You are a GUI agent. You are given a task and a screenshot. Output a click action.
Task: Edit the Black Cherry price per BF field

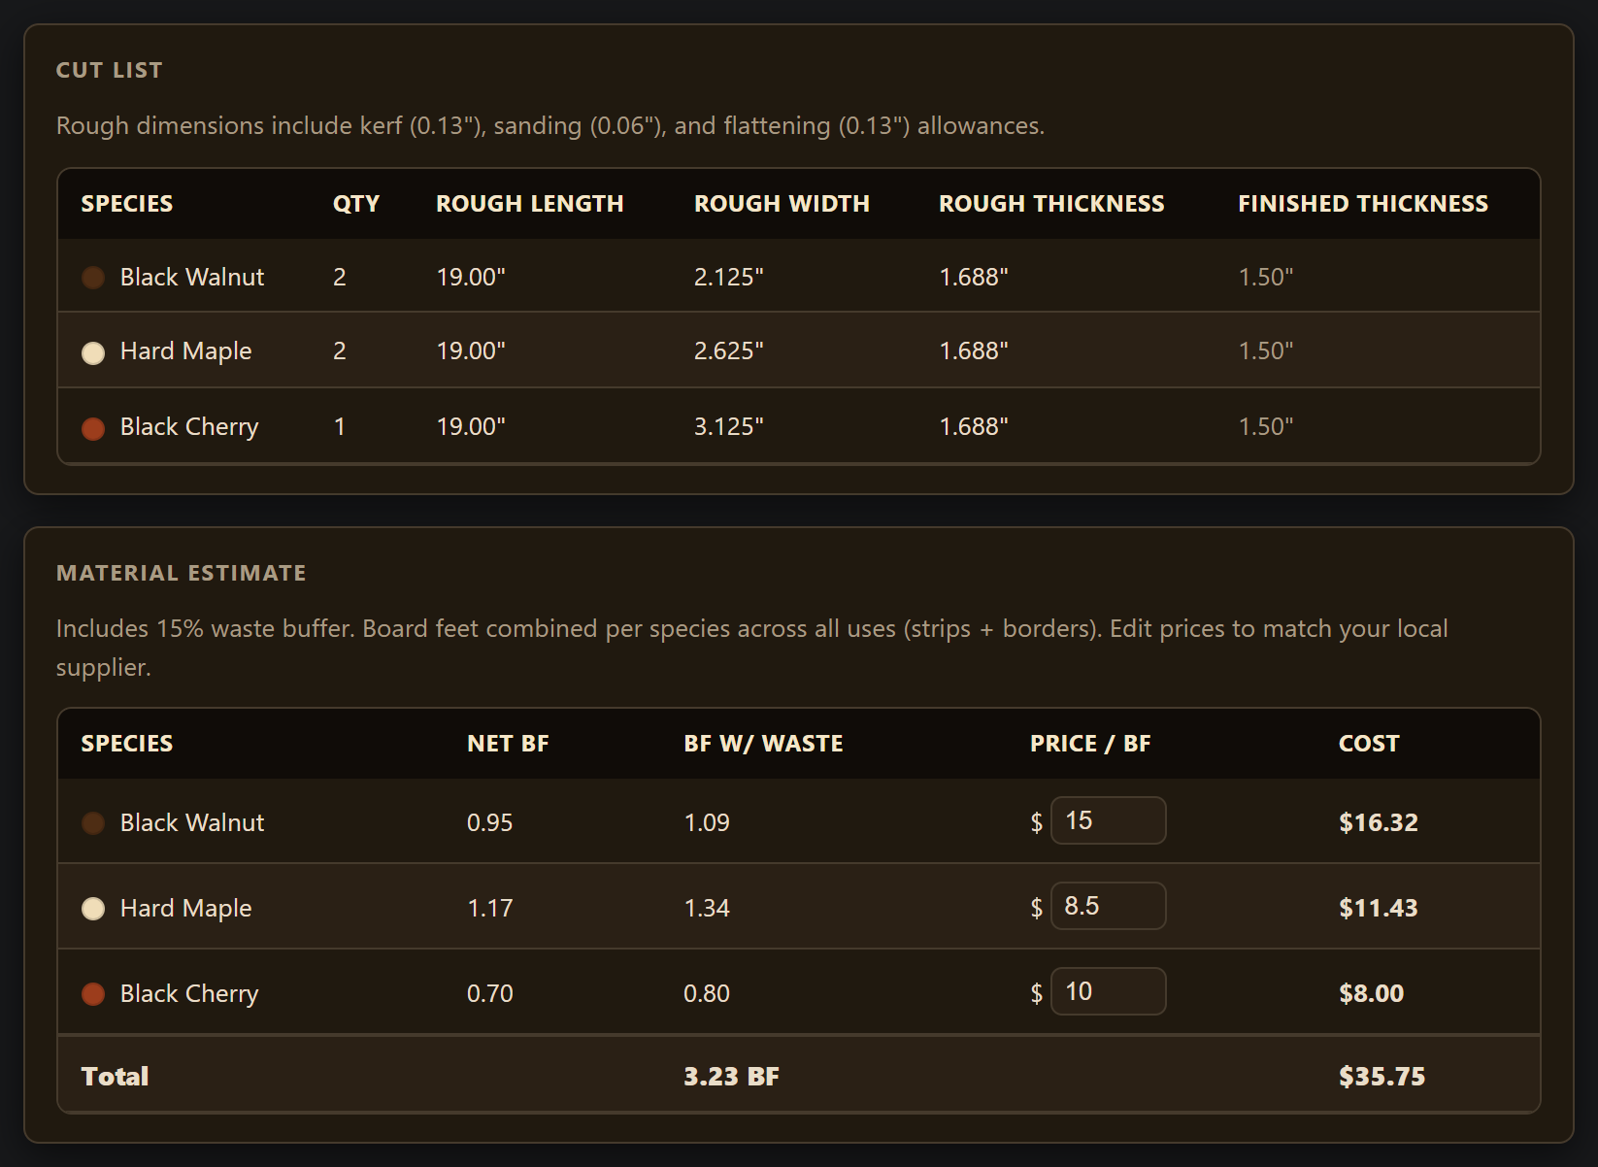pyautogui.click(x=1108, y=991)
